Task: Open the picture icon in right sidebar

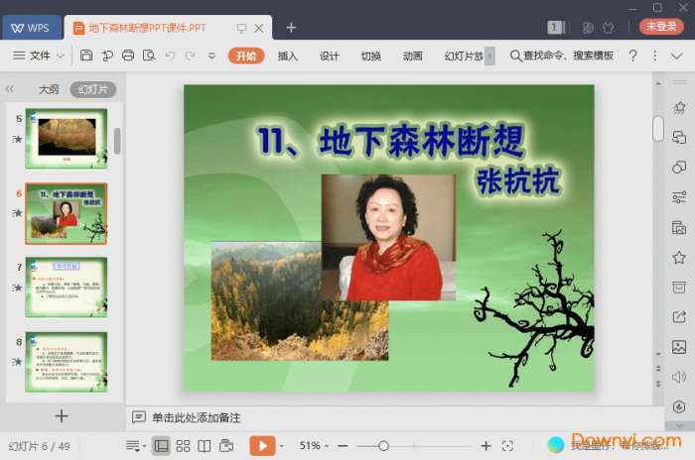Action: tap(679, 347)
